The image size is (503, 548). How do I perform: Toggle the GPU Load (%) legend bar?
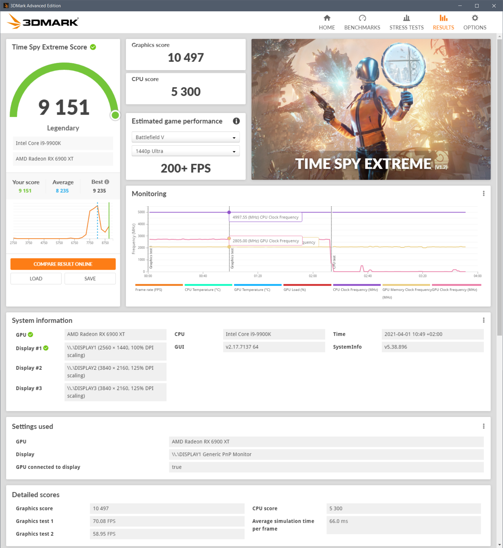307,285
